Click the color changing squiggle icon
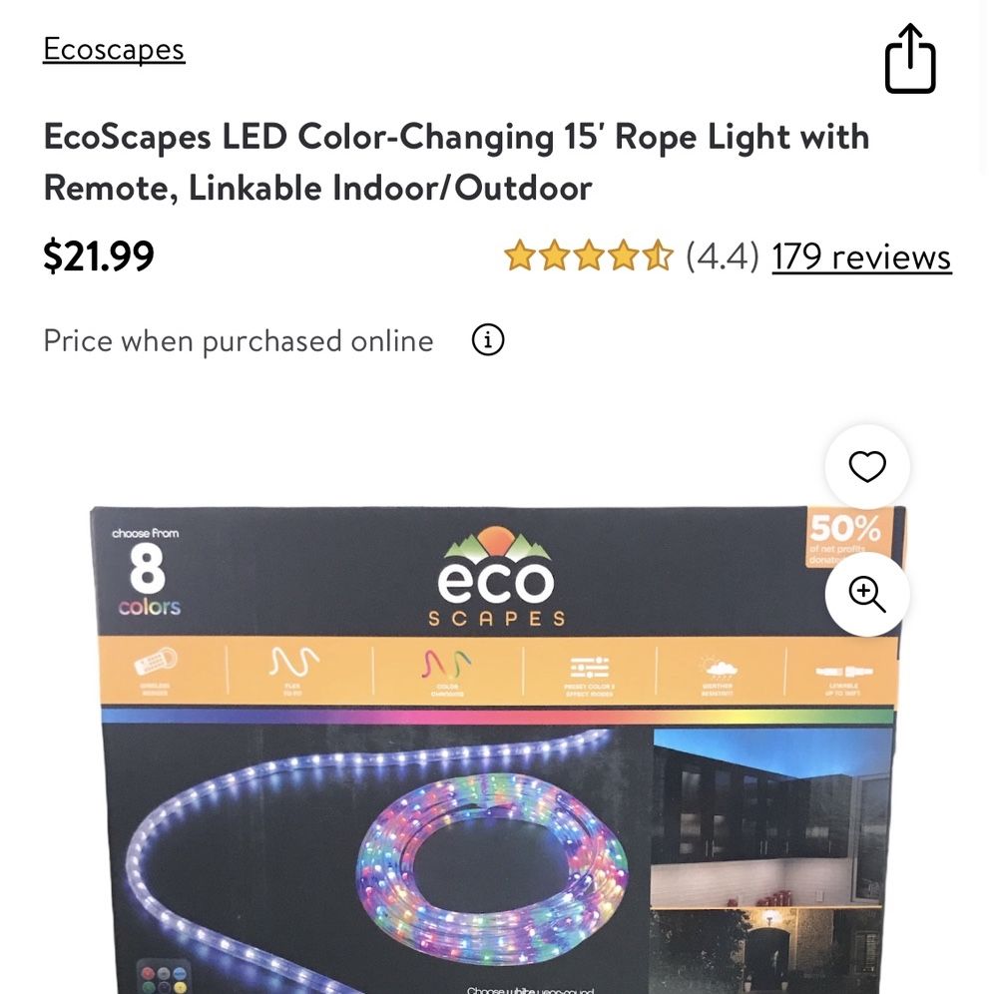 coord(447,664)
